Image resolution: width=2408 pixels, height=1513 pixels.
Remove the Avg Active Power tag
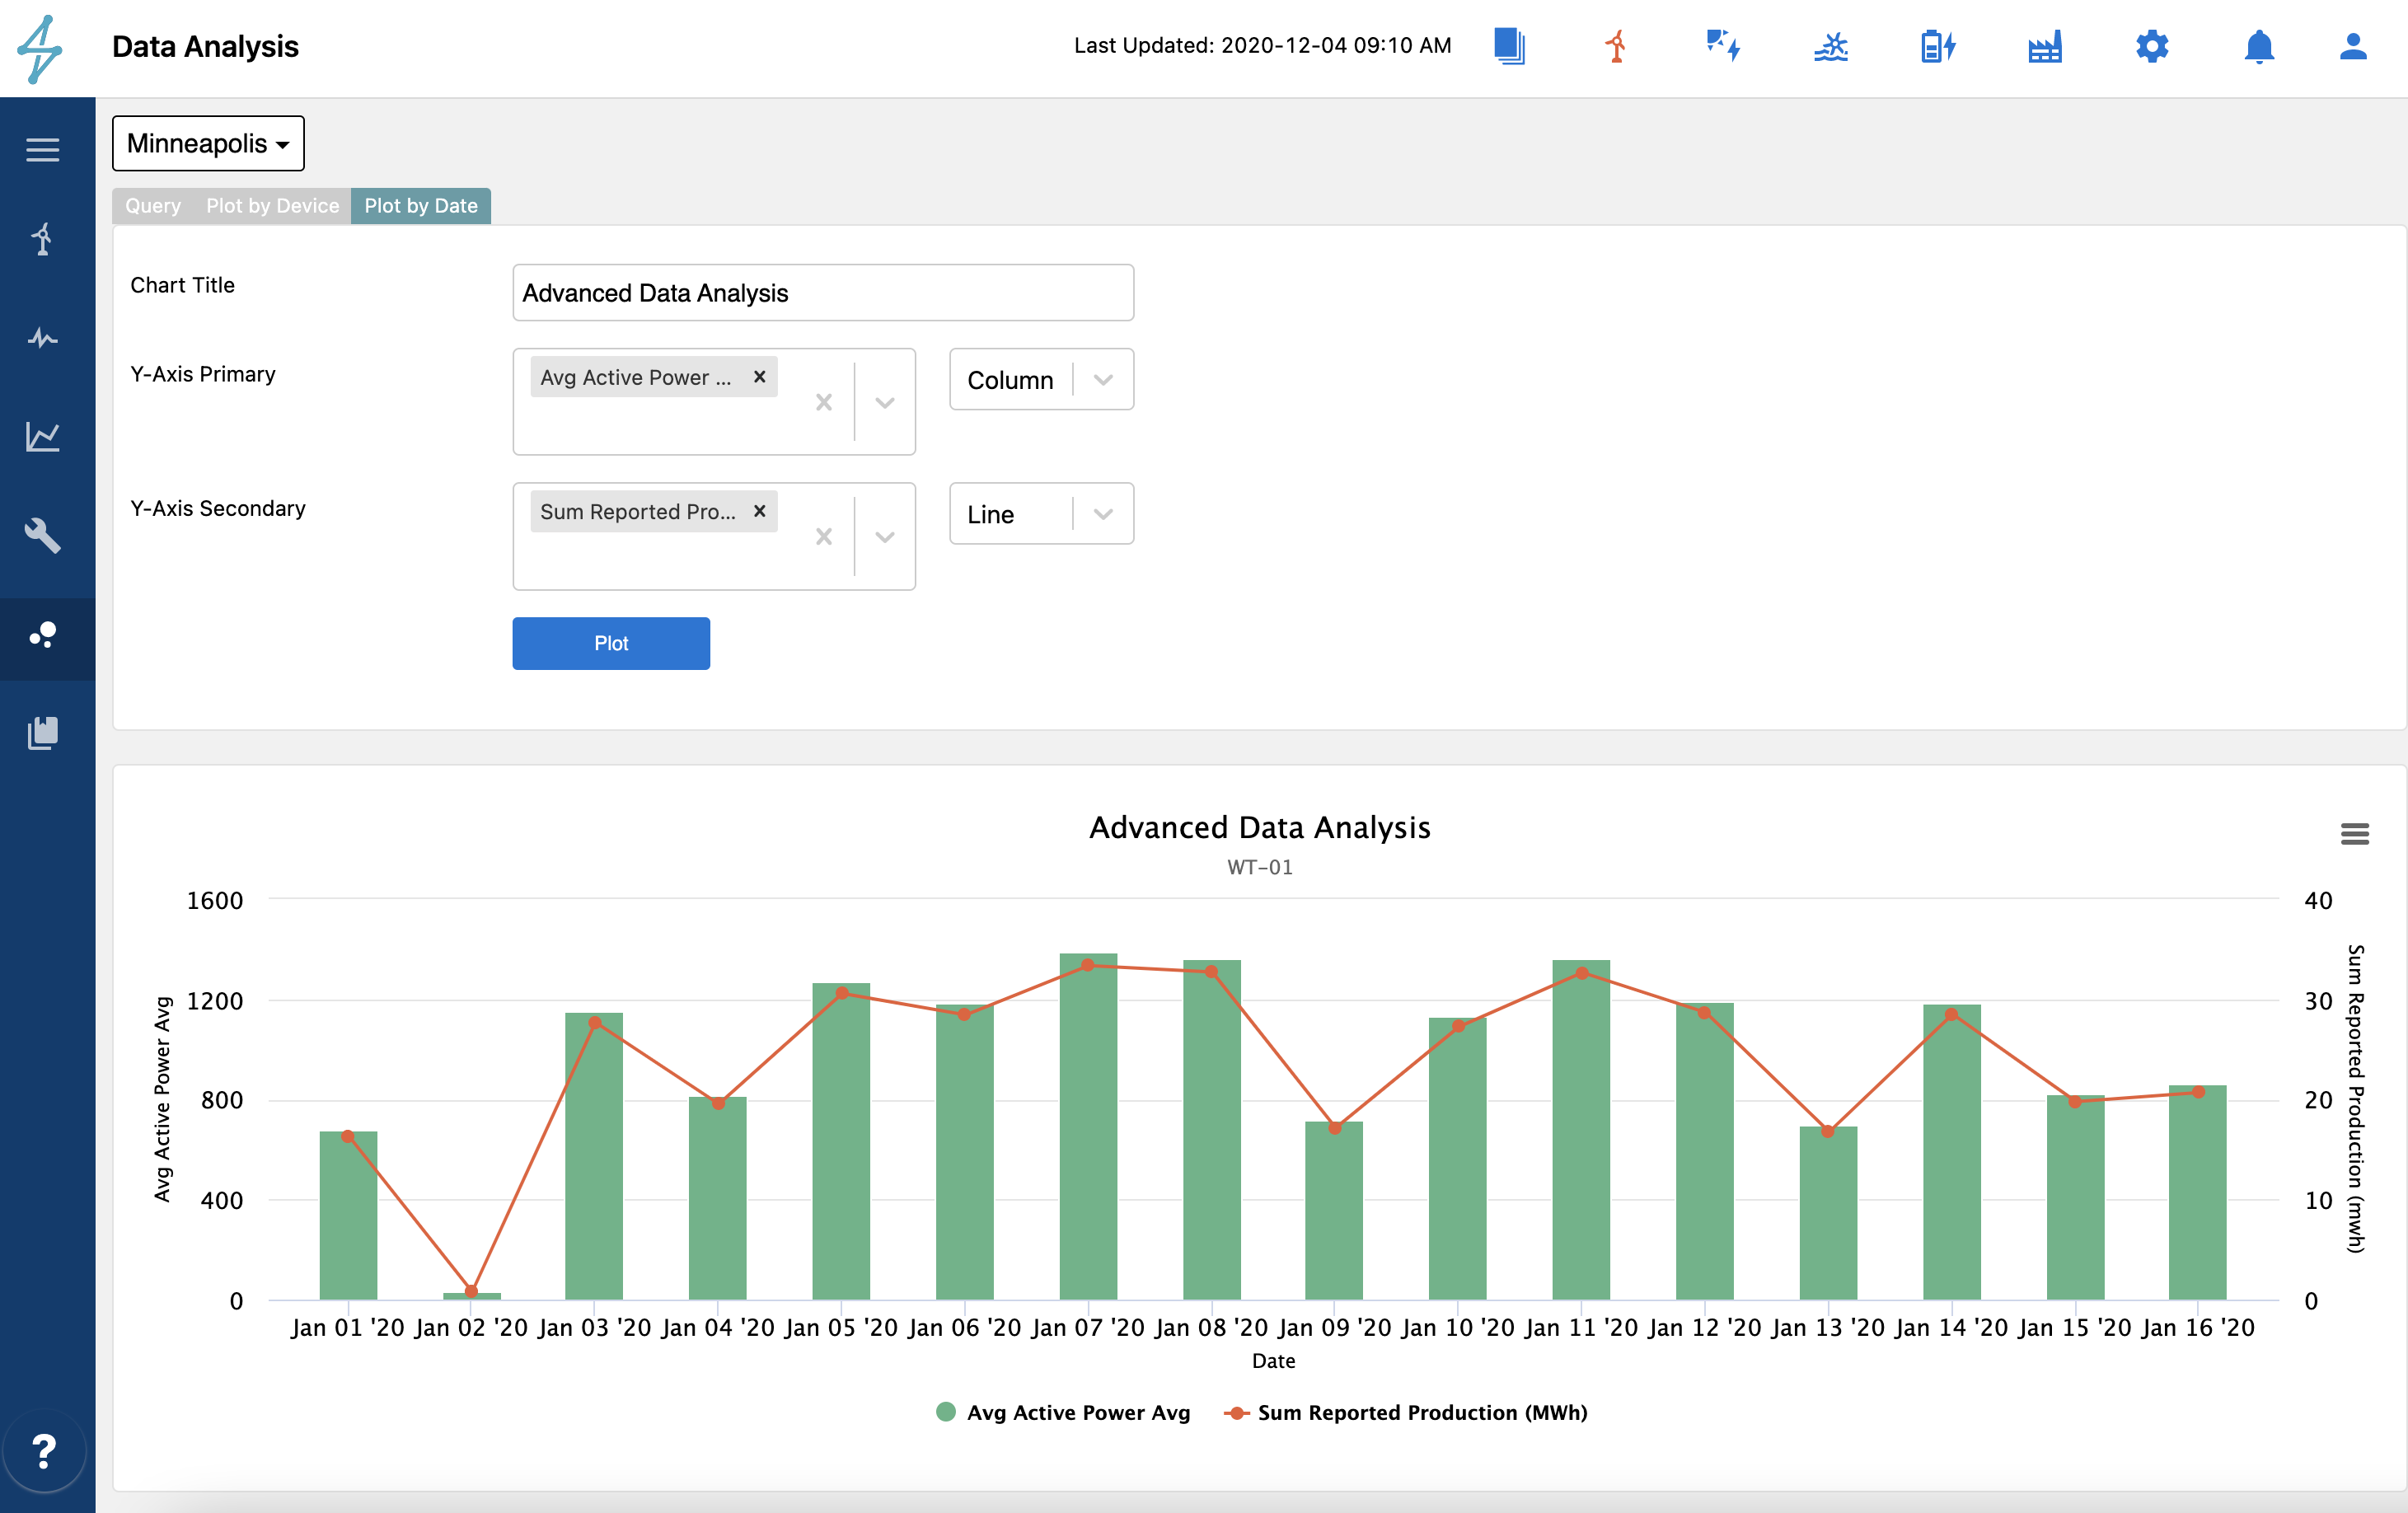coord(759,377)
